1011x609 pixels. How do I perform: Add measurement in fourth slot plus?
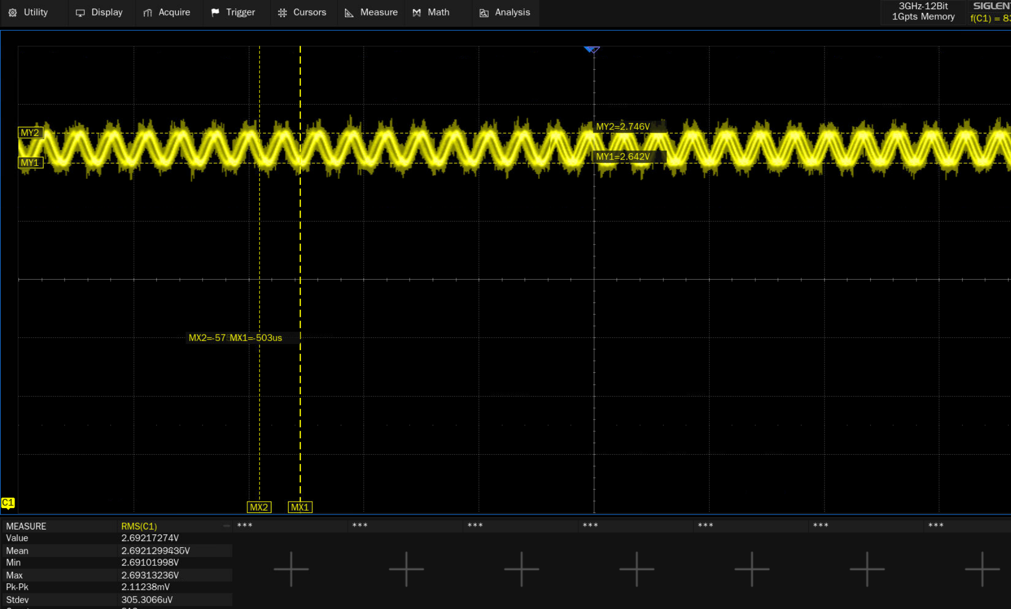[521, 569]
